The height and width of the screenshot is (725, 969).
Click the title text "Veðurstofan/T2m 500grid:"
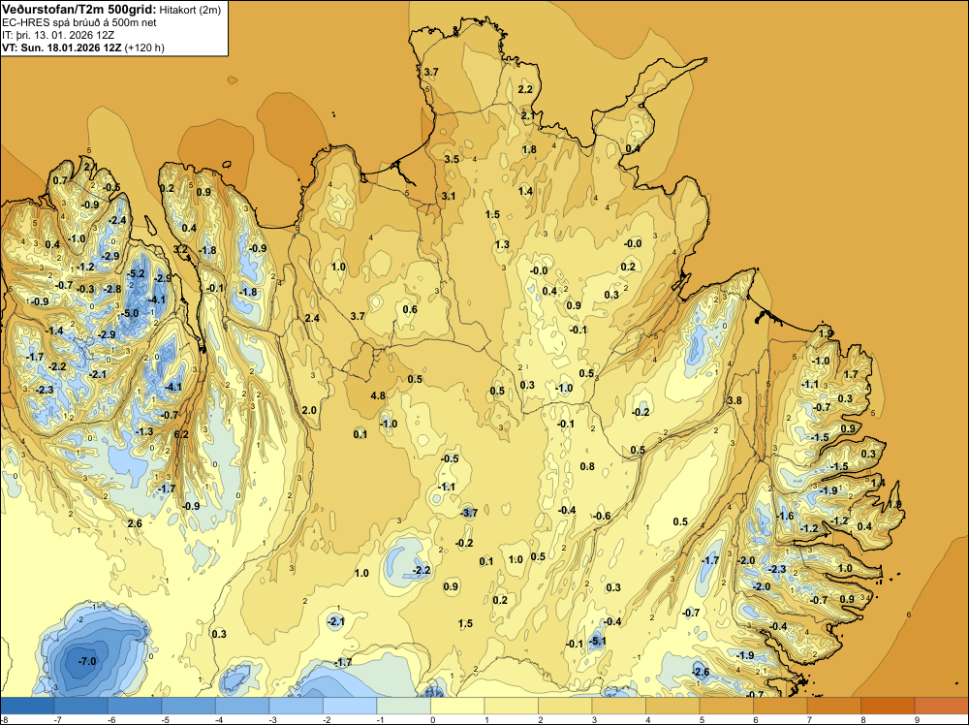click(78, 10)
